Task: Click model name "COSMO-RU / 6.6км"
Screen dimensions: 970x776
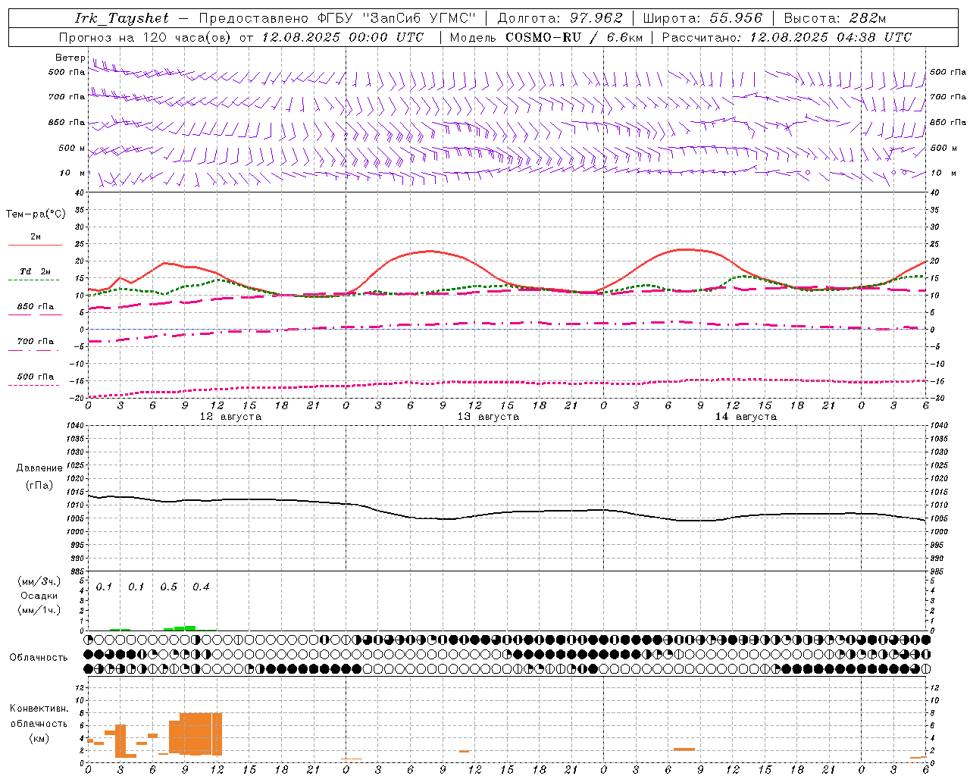Action: (x=574, y=37)
